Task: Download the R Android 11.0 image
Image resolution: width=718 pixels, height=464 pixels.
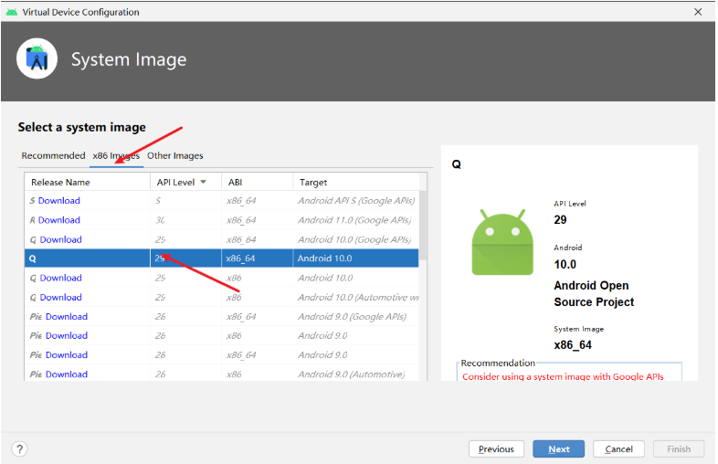Action: pos(59,220)
